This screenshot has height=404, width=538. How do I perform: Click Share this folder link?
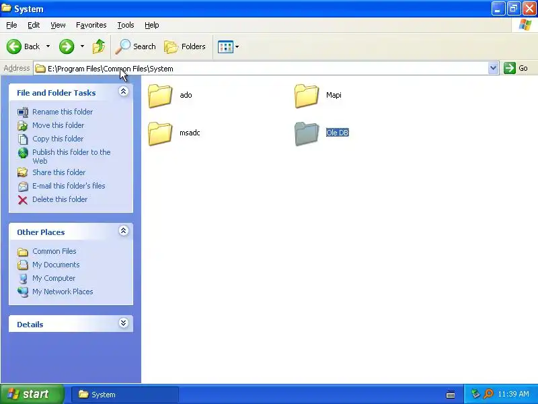click(x=59, y=172)
